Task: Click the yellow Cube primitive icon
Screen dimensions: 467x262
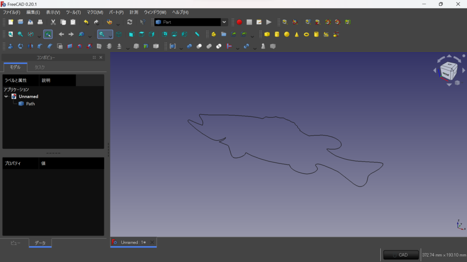Action: click(x=267, y=34)
